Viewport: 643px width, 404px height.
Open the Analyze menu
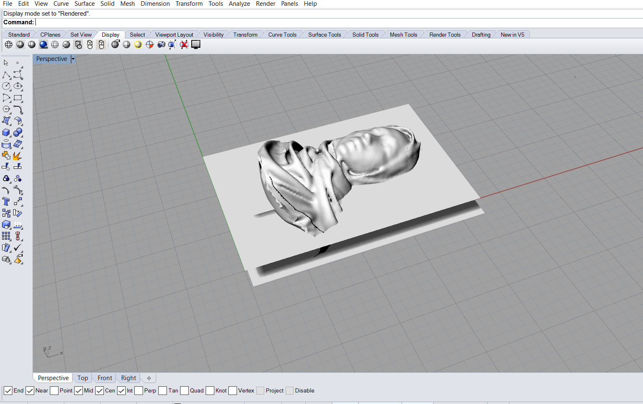[239, 4]
